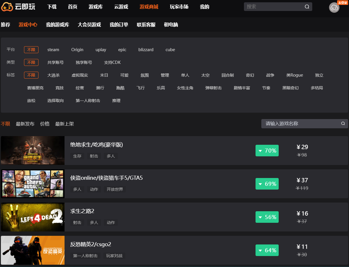Screen dimensions: 349x267
Task: Filter platform by uplay
Action: click(x=101, y=50)
